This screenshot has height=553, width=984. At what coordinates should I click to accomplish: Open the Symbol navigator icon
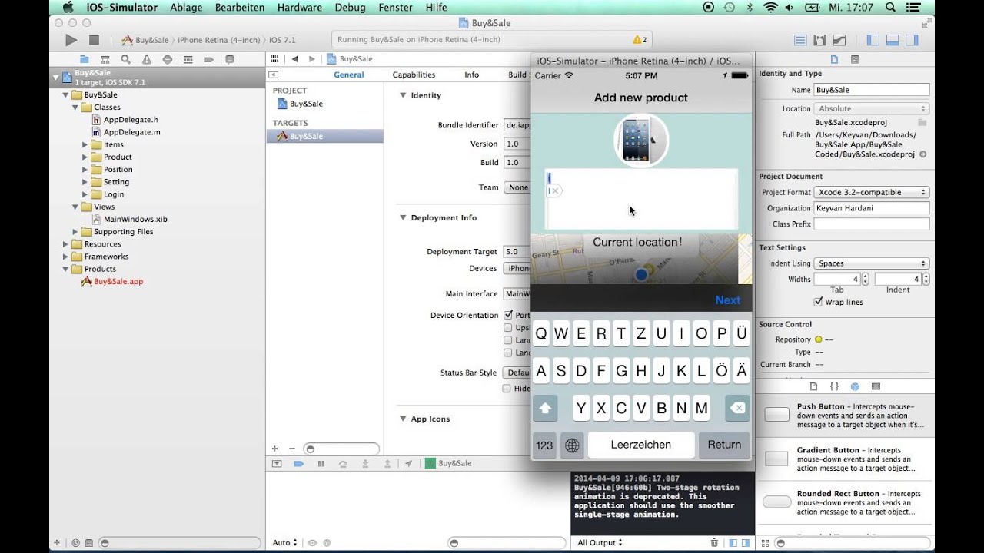coord(105,59)
